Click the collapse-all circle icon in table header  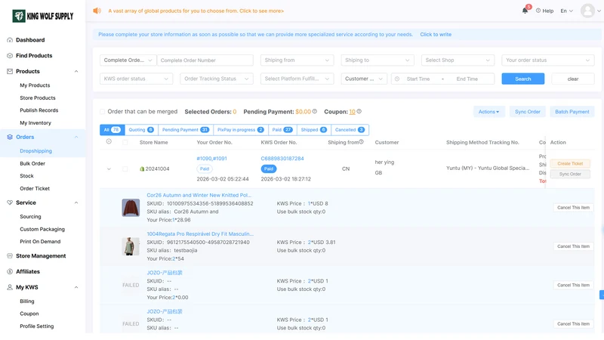[x=109, y=142]
